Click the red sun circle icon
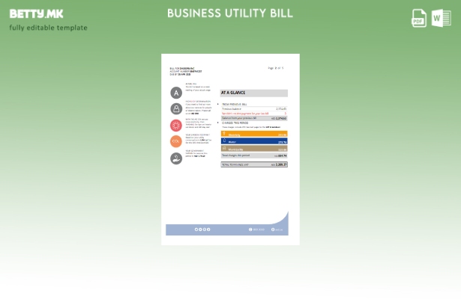 176,126
